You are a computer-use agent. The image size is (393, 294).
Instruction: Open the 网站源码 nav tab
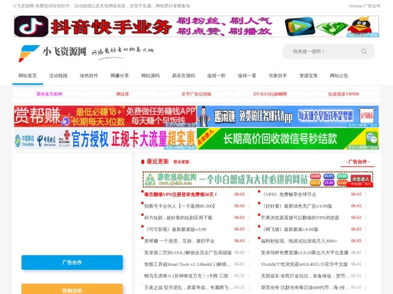(x=151, y=76)
